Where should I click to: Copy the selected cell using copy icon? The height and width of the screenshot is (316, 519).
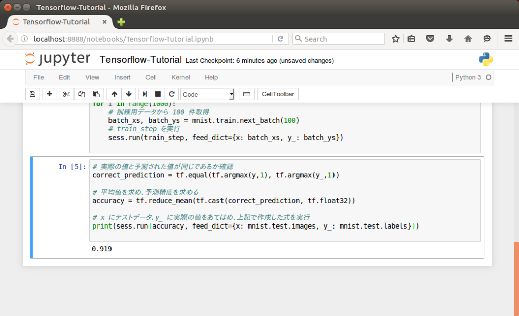pos(82,94)
